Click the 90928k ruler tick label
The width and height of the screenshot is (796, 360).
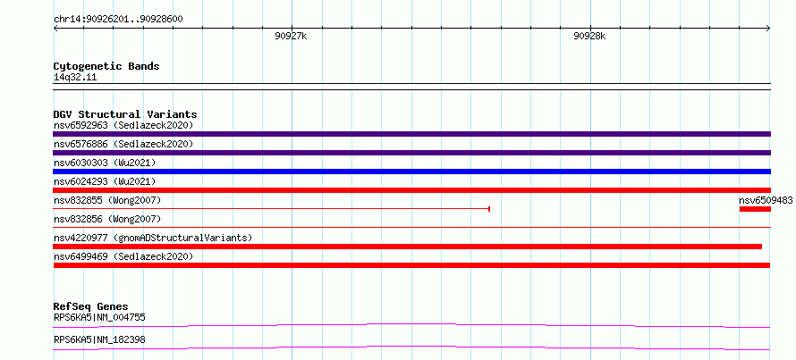[x=589, y=36]
